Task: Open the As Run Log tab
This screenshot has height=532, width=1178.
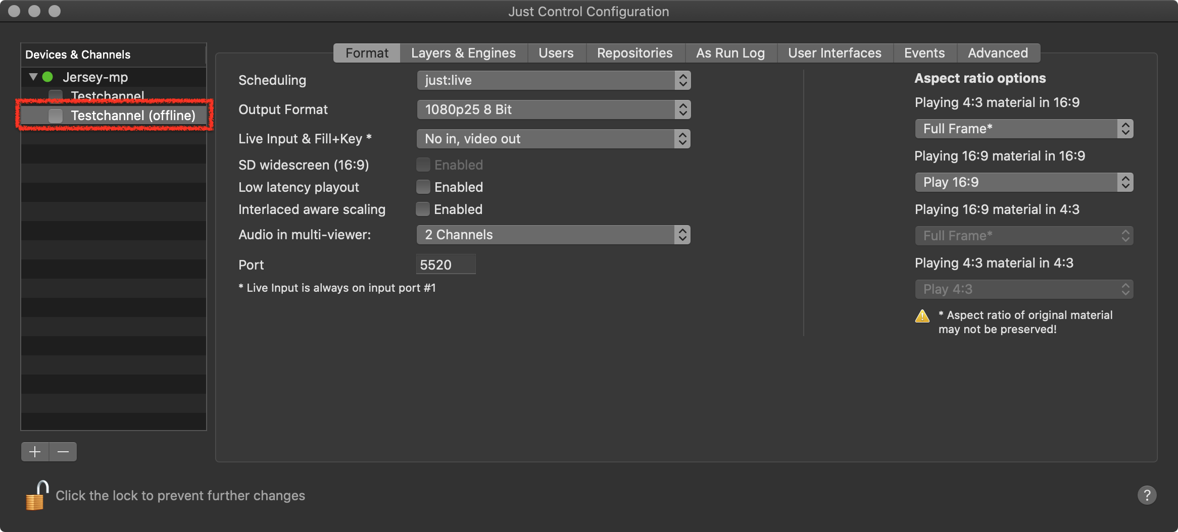Action: 730,53
